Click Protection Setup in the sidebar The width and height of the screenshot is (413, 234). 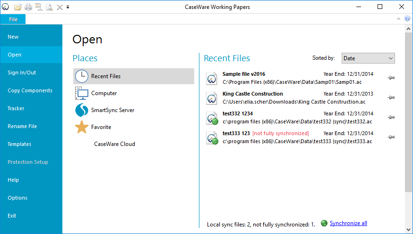pos(31,162)
